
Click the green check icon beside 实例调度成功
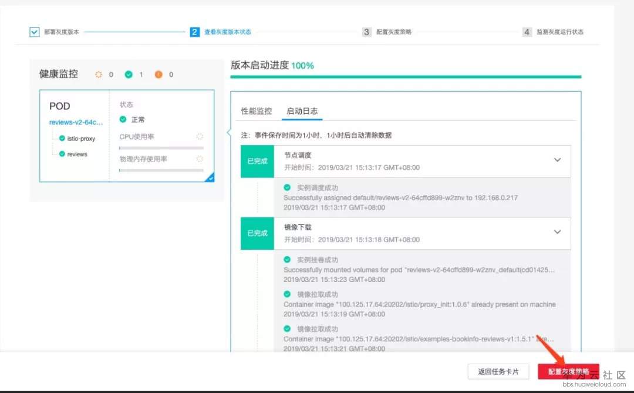point(287,187)
